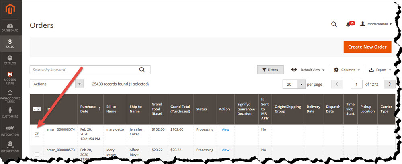
Task: Open the modernretail account menu
Action: click(x=376, y=24)
